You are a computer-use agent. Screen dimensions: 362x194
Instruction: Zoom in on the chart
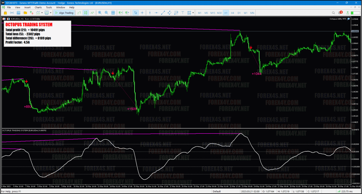(x=100, y=12)
